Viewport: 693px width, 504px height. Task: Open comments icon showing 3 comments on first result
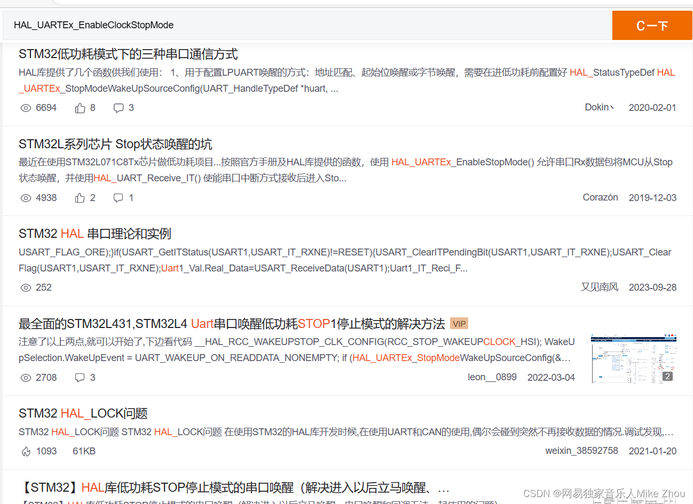pos(118,108)
